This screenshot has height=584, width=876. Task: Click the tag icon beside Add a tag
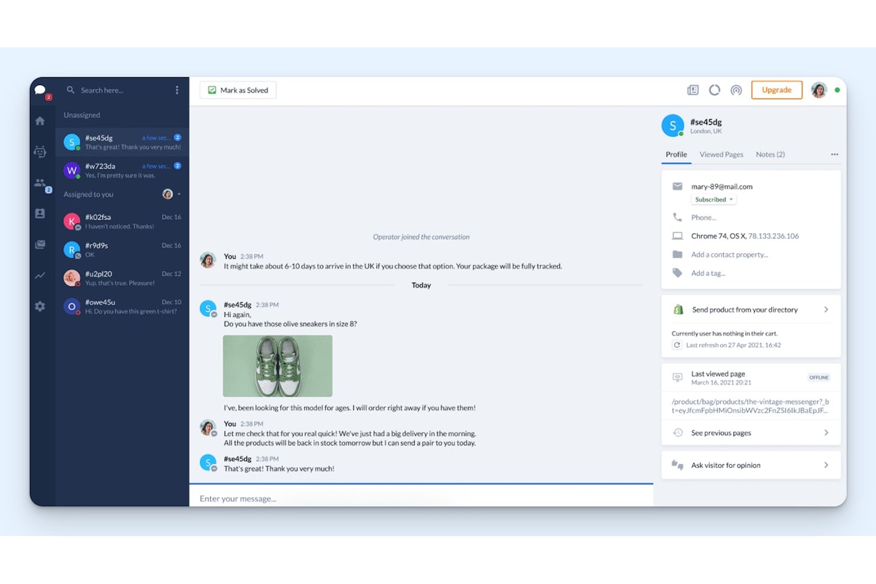[x=677, y=273]
